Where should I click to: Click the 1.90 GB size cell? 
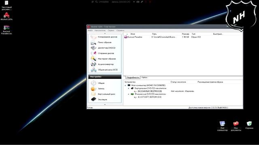pyautogui.click(x=185, y=37)
